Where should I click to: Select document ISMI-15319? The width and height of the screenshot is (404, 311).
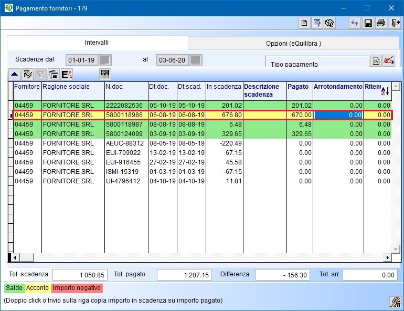click(x=126, y=172)
